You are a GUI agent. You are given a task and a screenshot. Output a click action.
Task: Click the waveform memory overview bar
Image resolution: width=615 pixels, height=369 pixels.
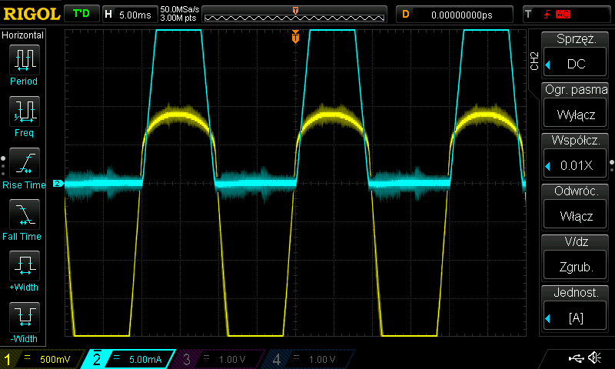click(x=294, y=15)
